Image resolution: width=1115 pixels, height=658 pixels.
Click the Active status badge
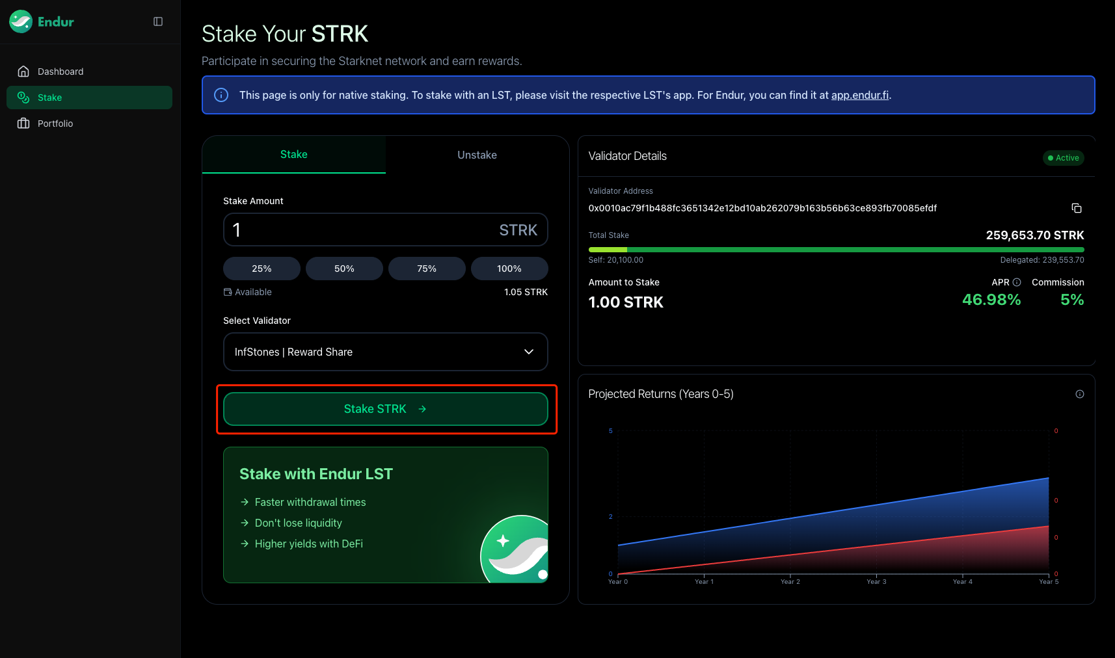[x=1064, y=158]
